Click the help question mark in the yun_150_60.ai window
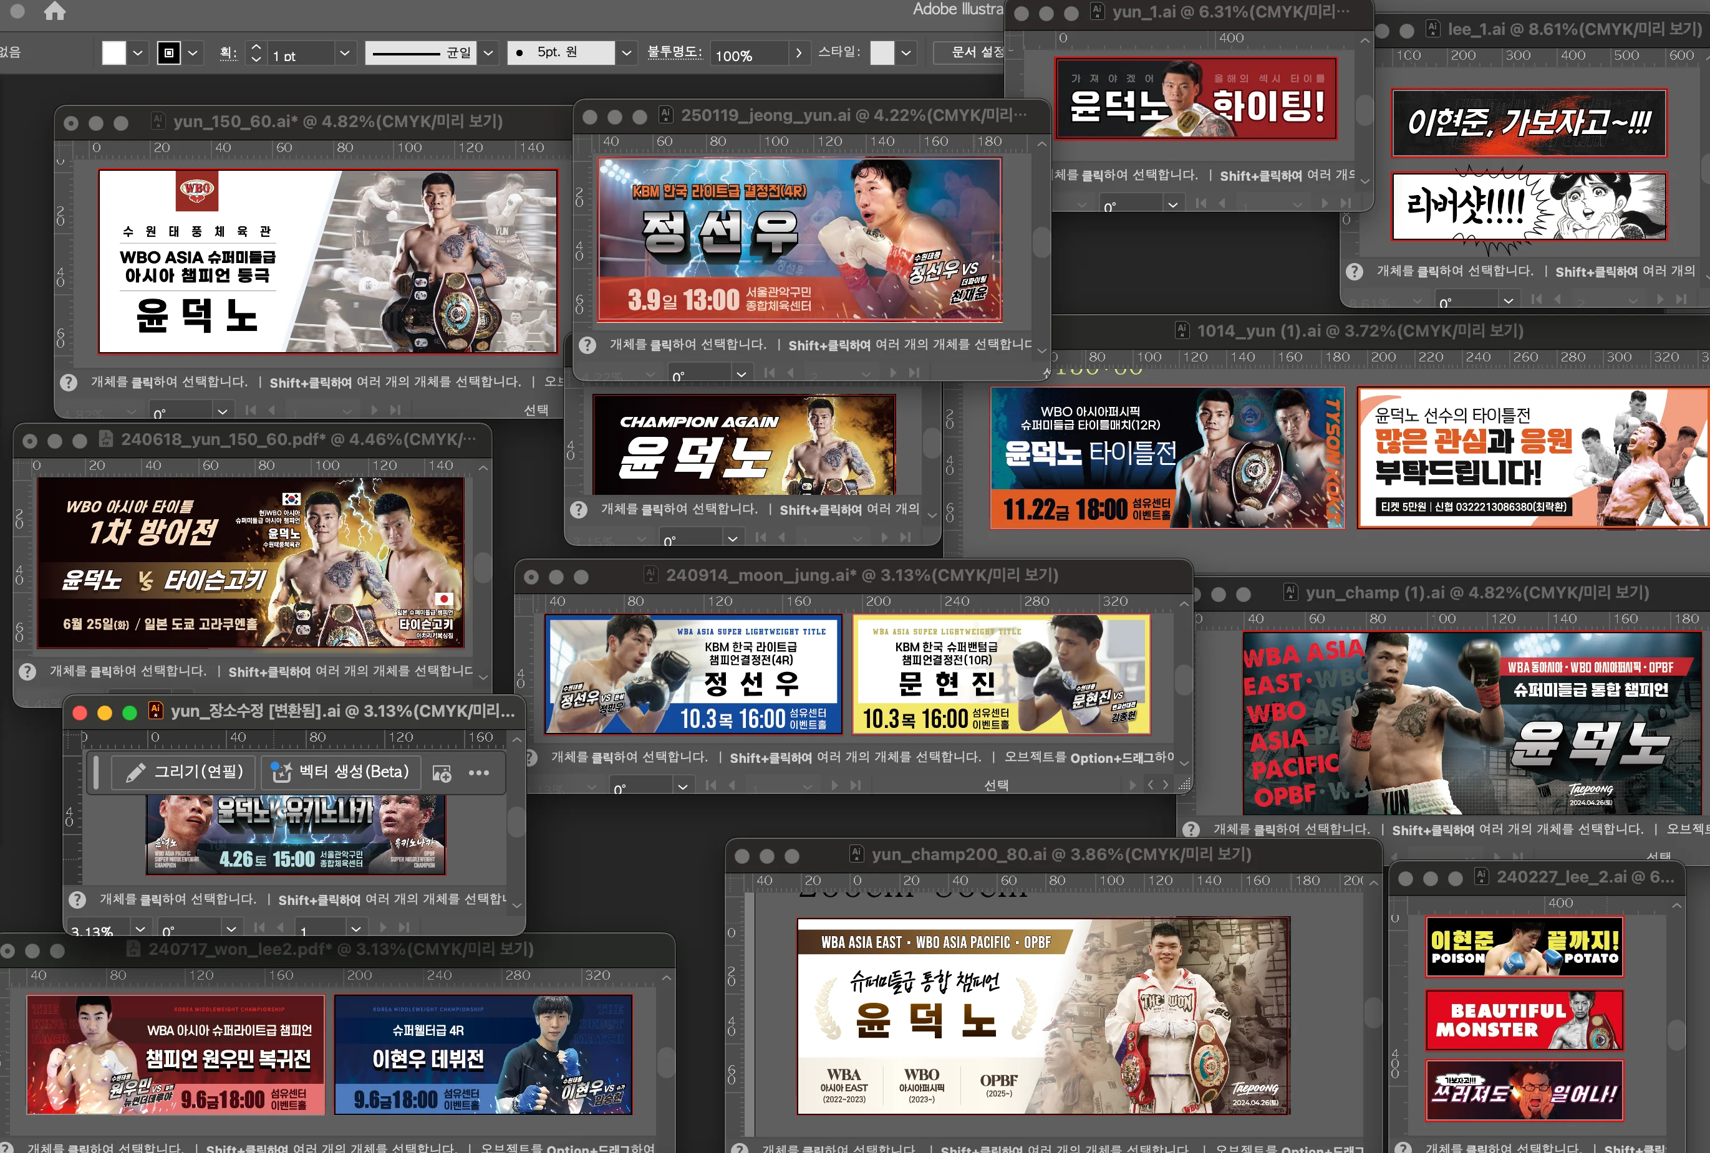This screenshot has width=1710, height=1153. (69, 383)
